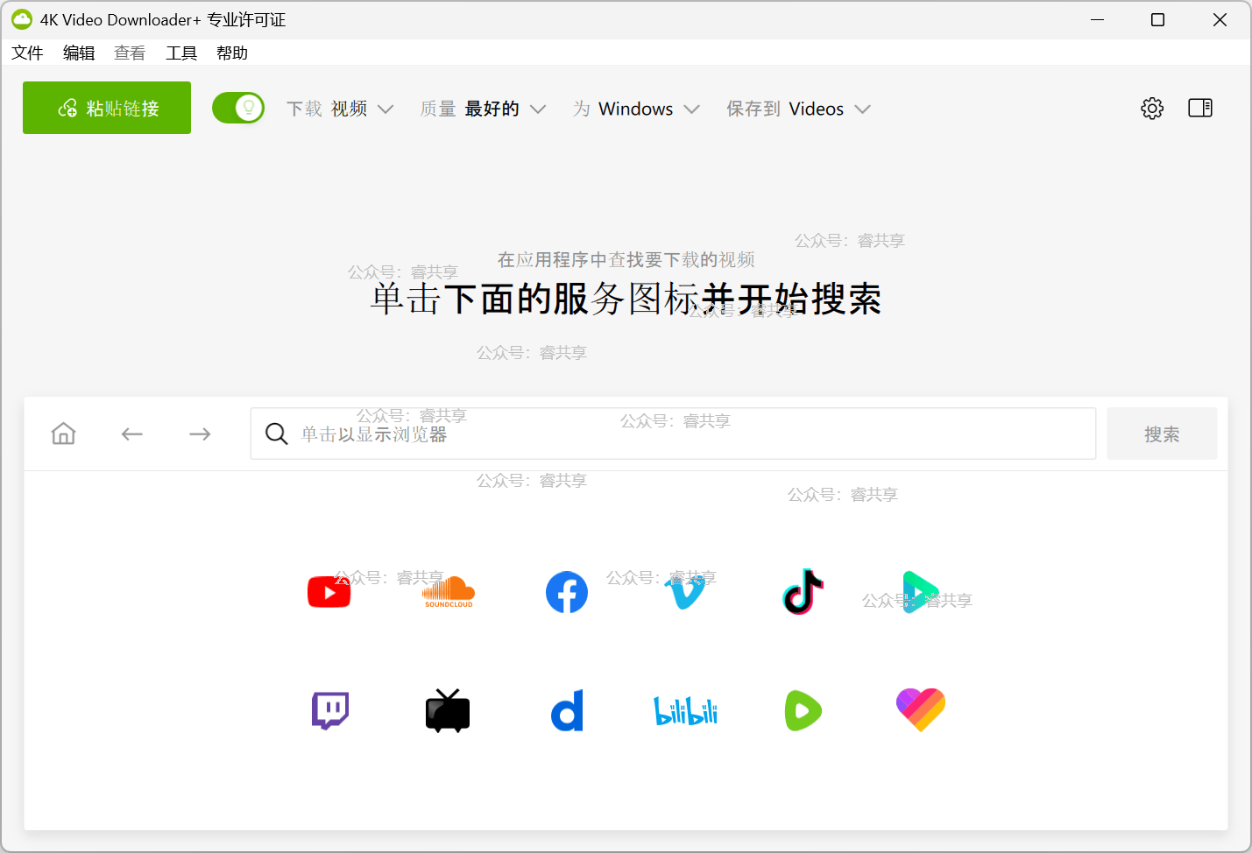
Task: Open the settings gear icon
Action: (1152, 109)
